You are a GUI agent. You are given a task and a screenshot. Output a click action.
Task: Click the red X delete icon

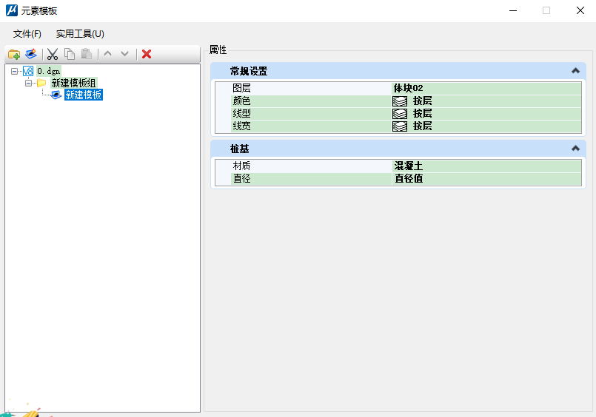pos(147,54)
